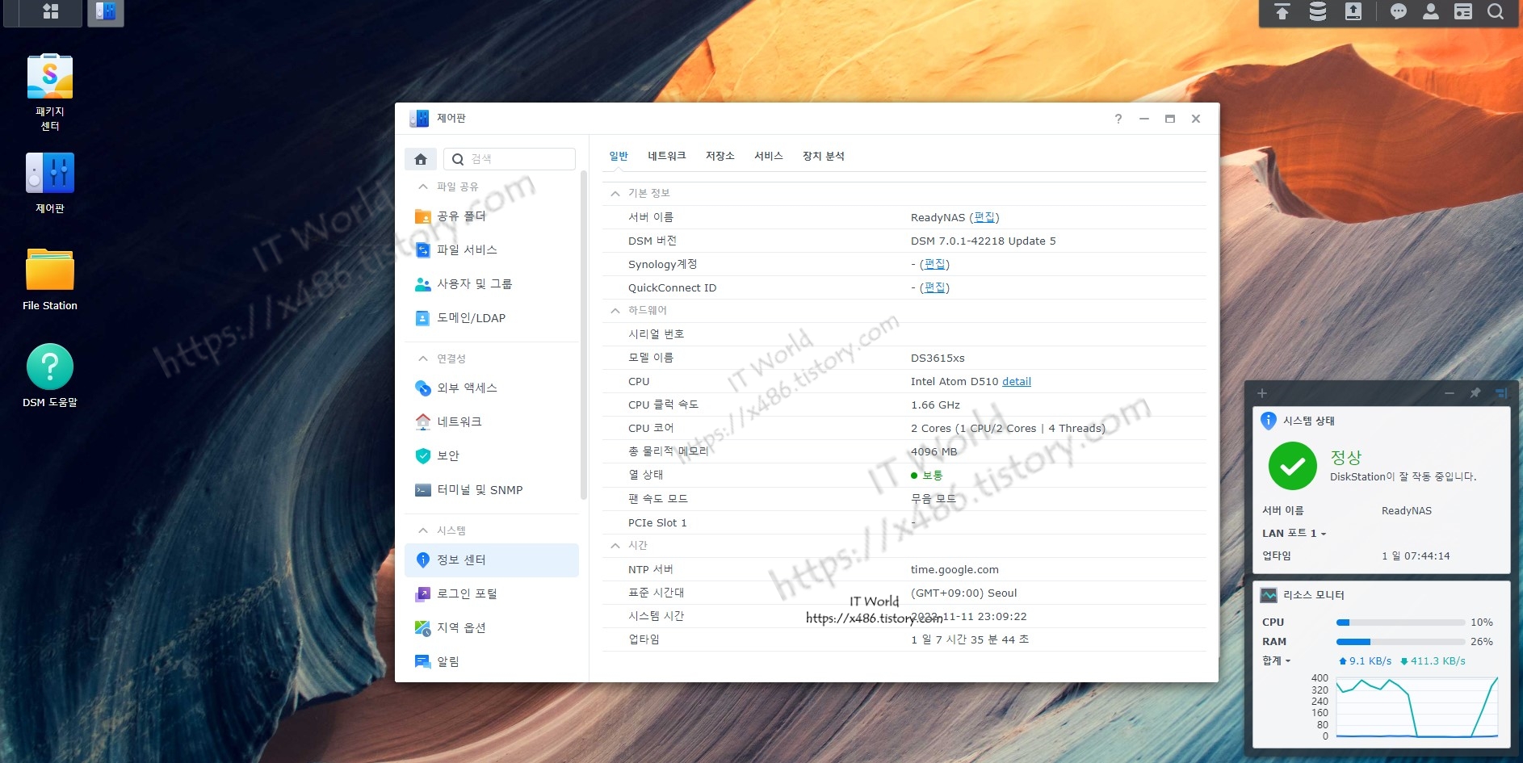The height and width of the screenshot is (763, 1523).
Task: Click time.google.com NTP value
Action: coord(954,570)
